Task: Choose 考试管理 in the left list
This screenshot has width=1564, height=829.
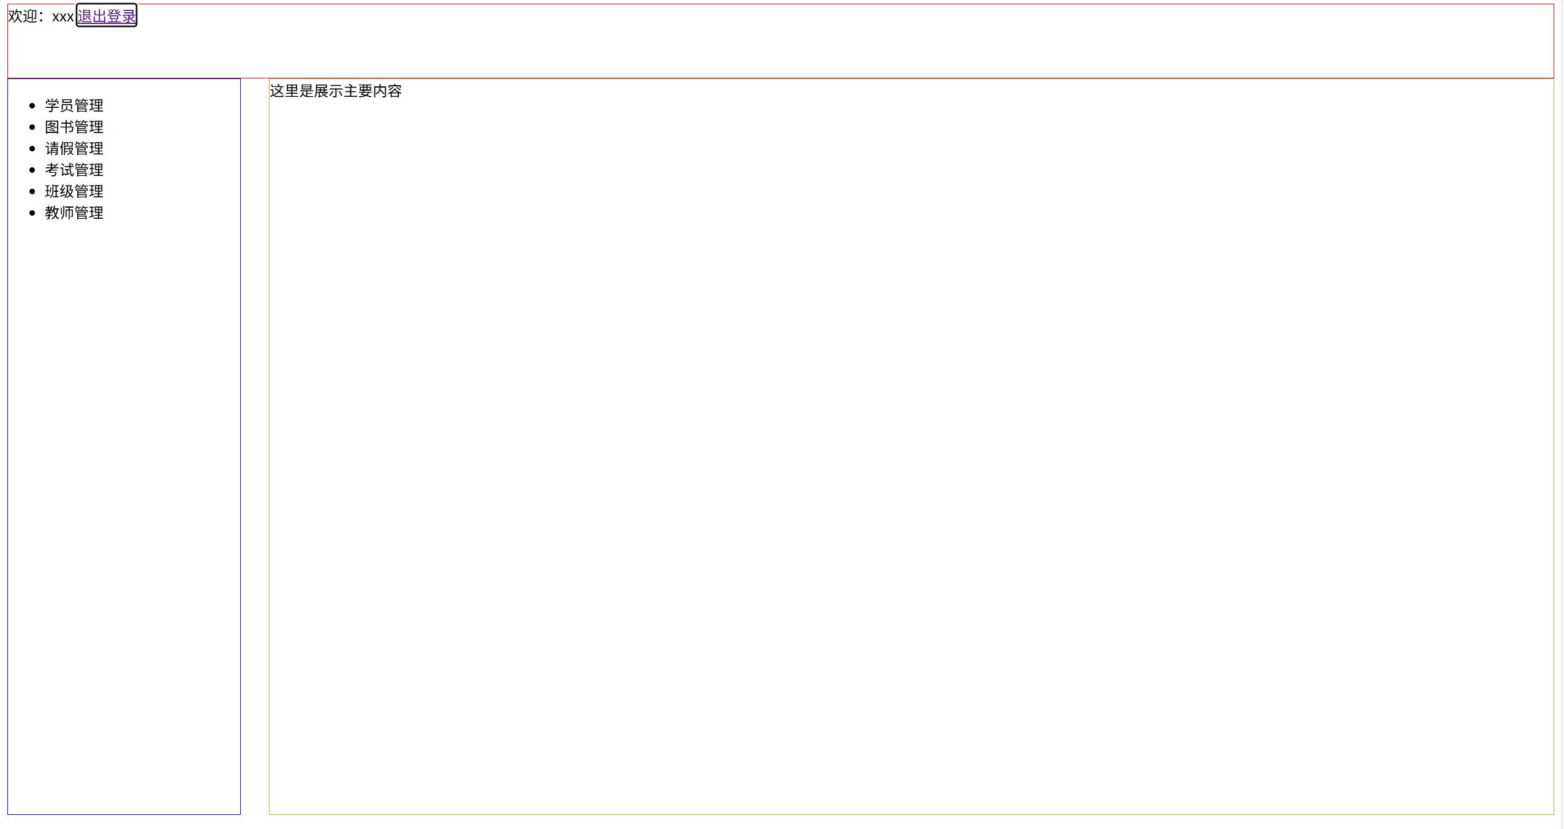Action: [74, 170]
